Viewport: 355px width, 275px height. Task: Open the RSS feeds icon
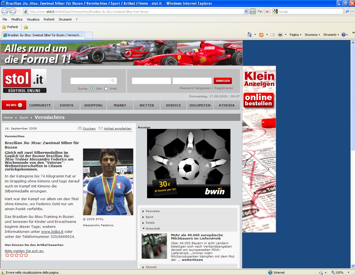click(x=261, y=35)
